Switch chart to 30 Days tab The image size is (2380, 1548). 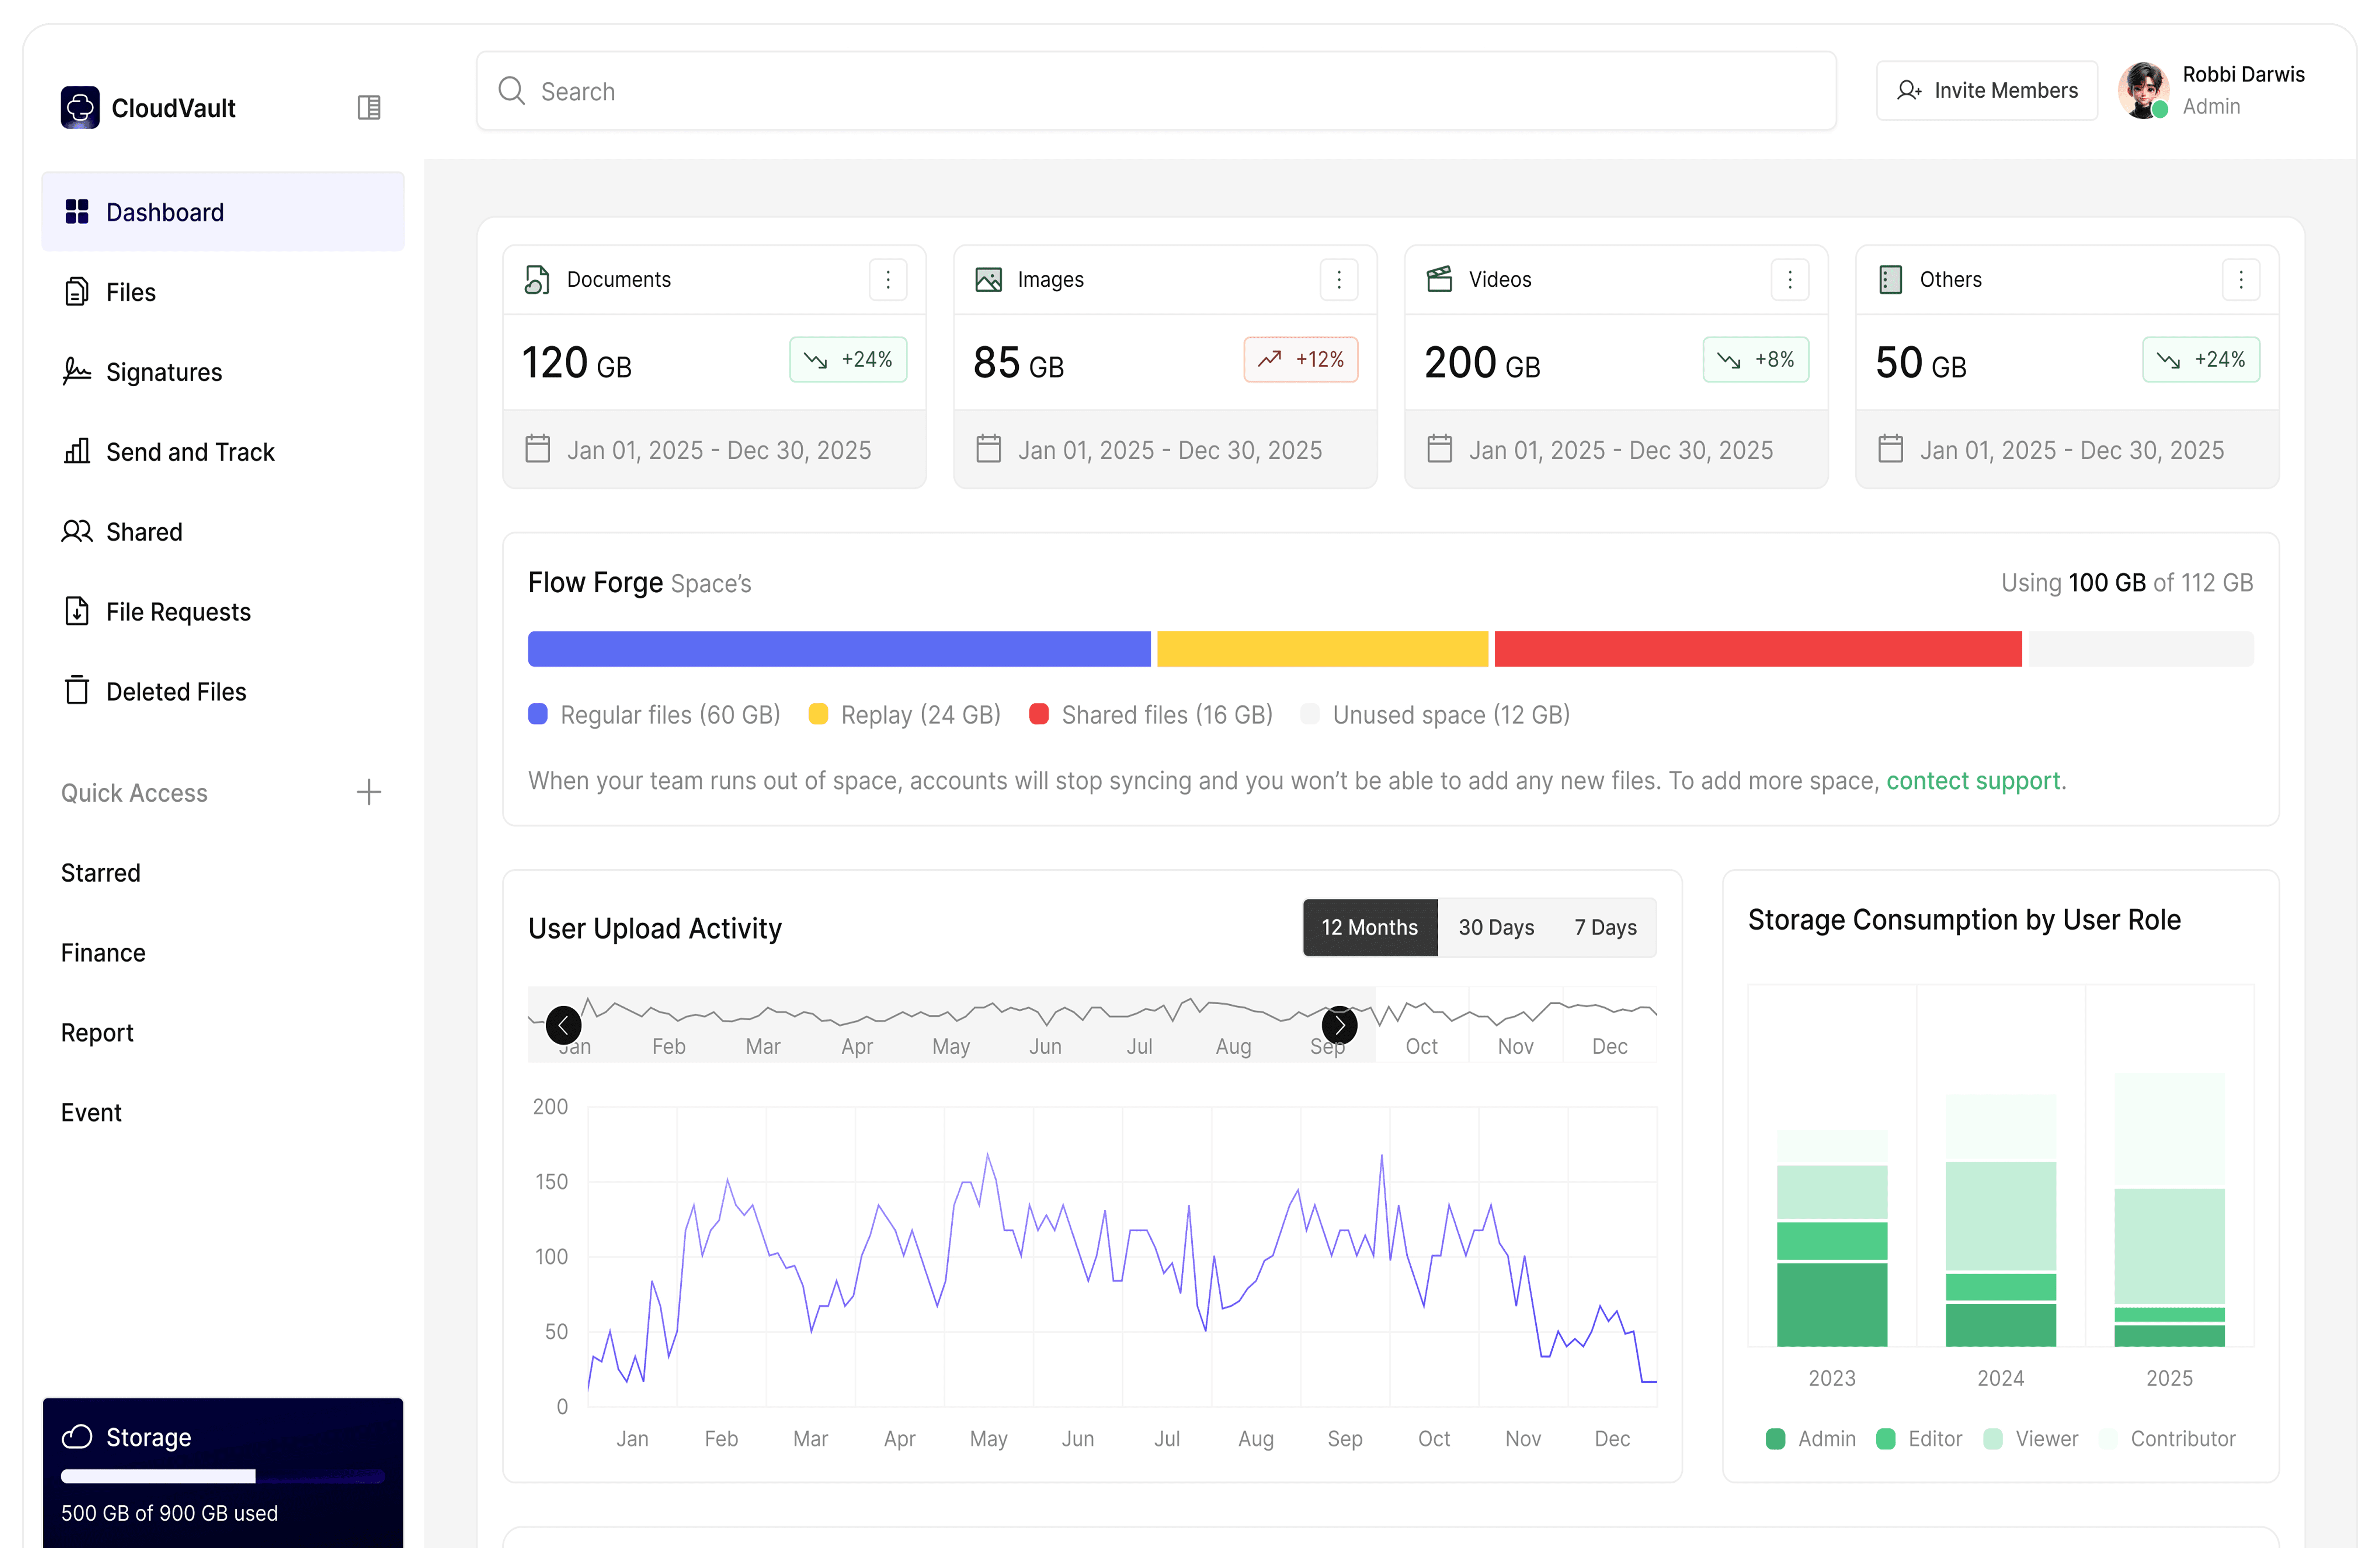(x=1496, y=927)
